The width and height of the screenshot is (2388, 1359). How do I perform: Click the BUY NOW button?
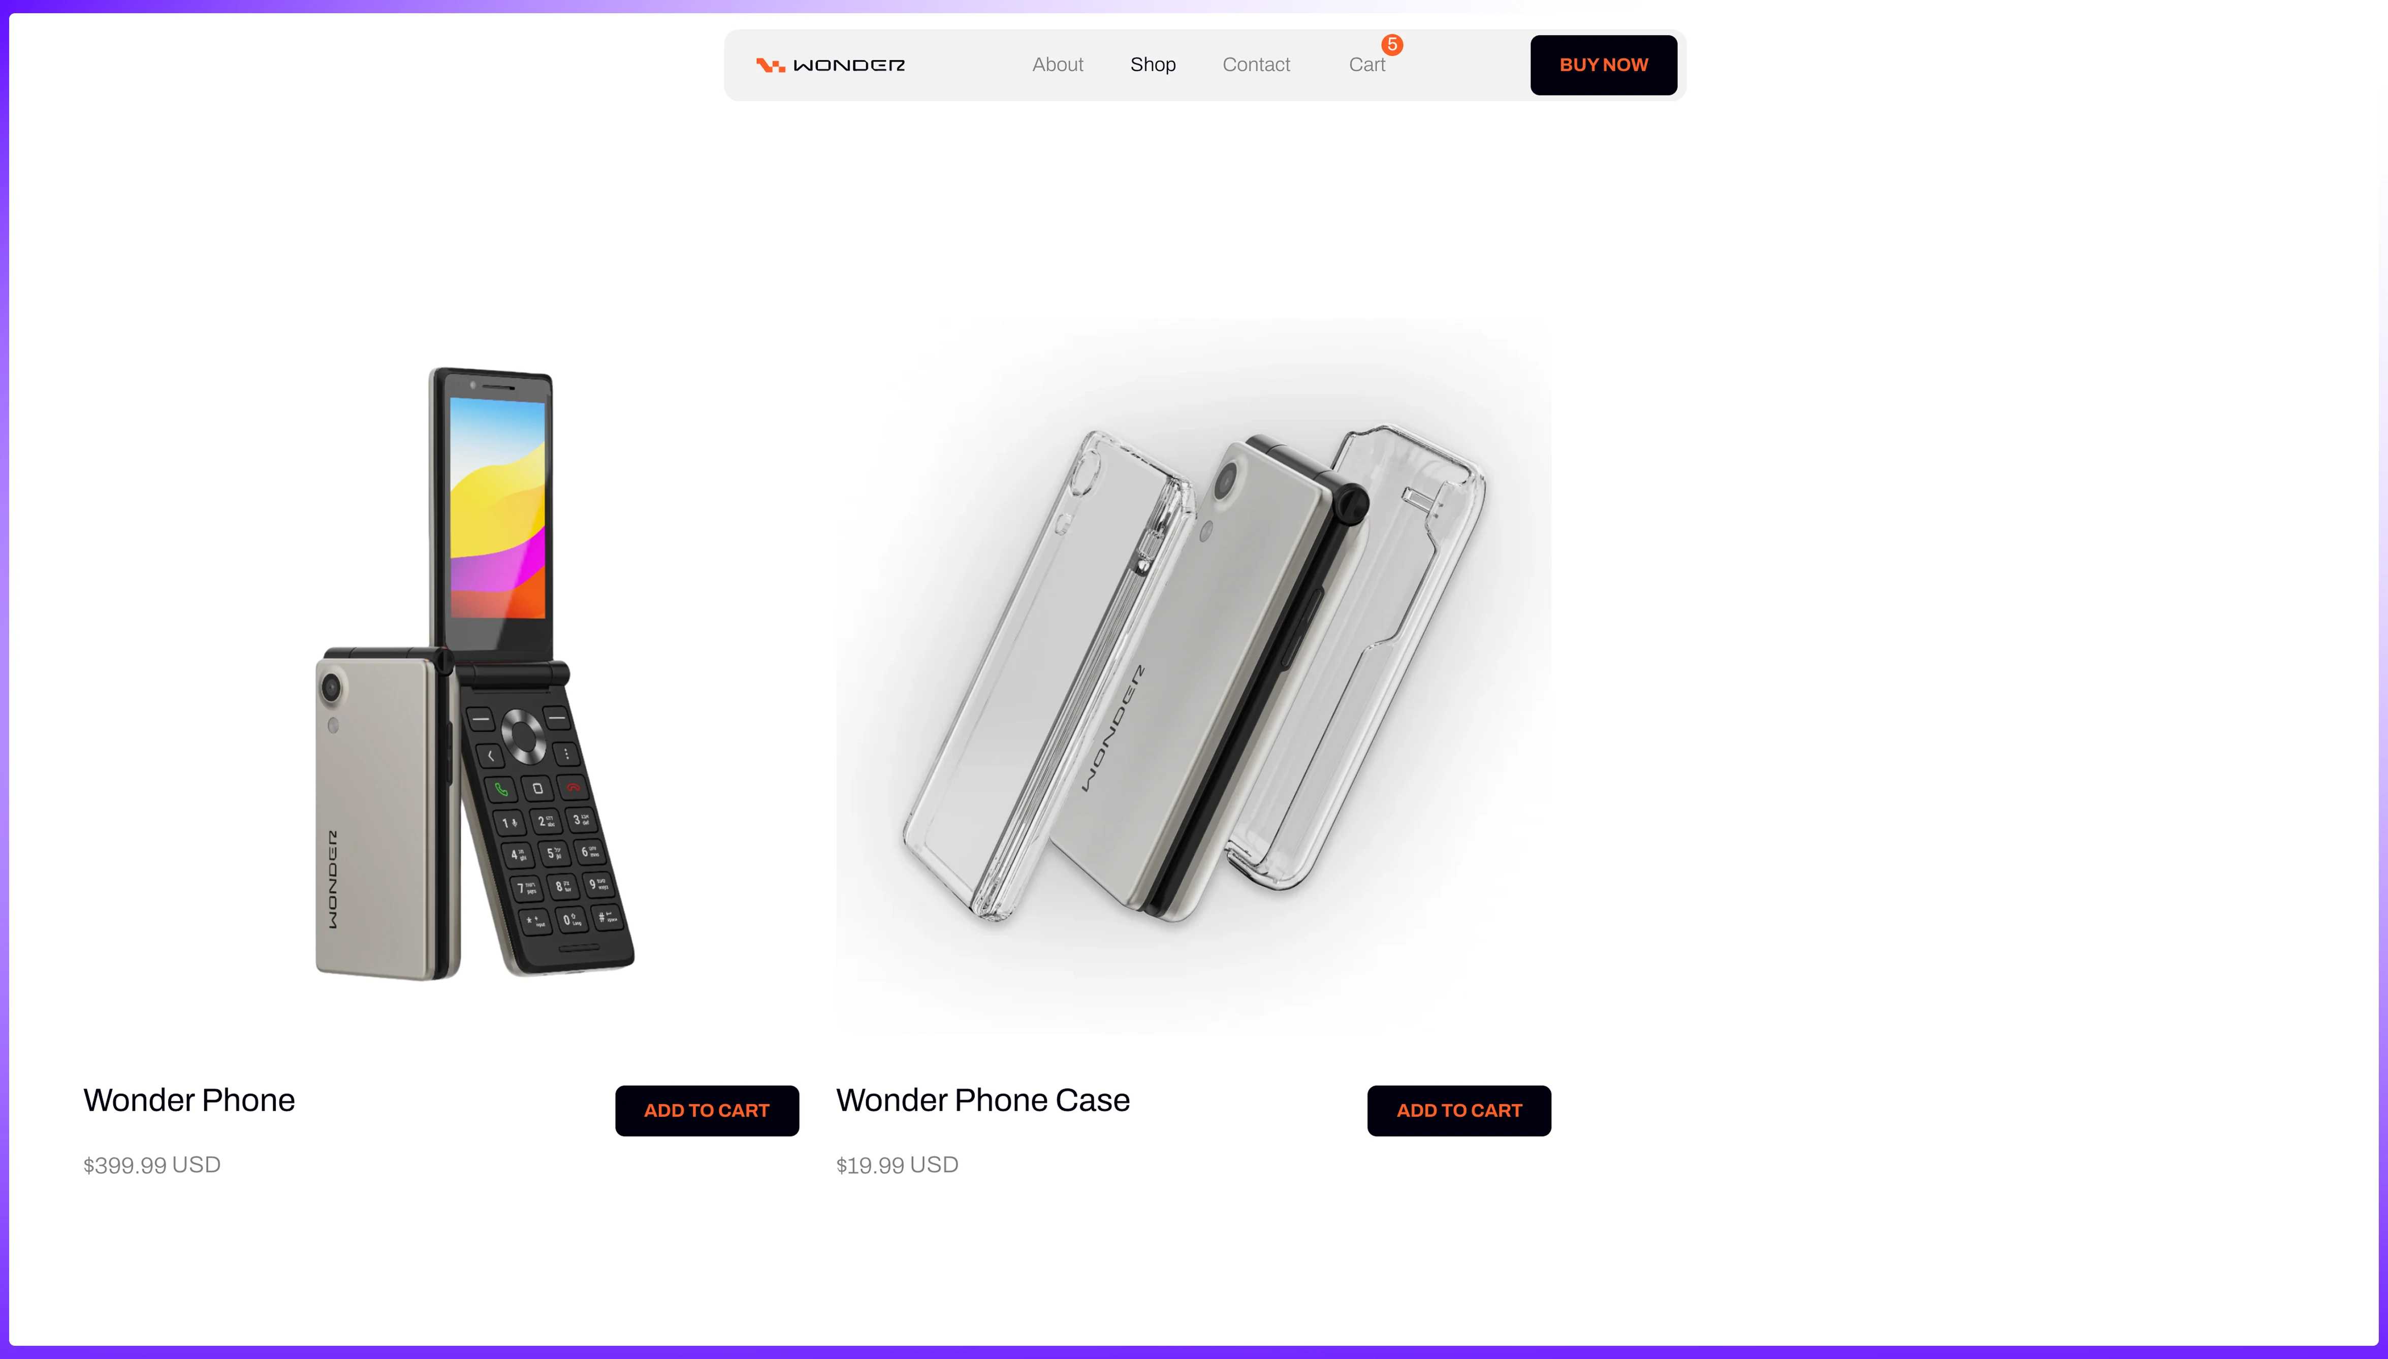(1603, 66)
